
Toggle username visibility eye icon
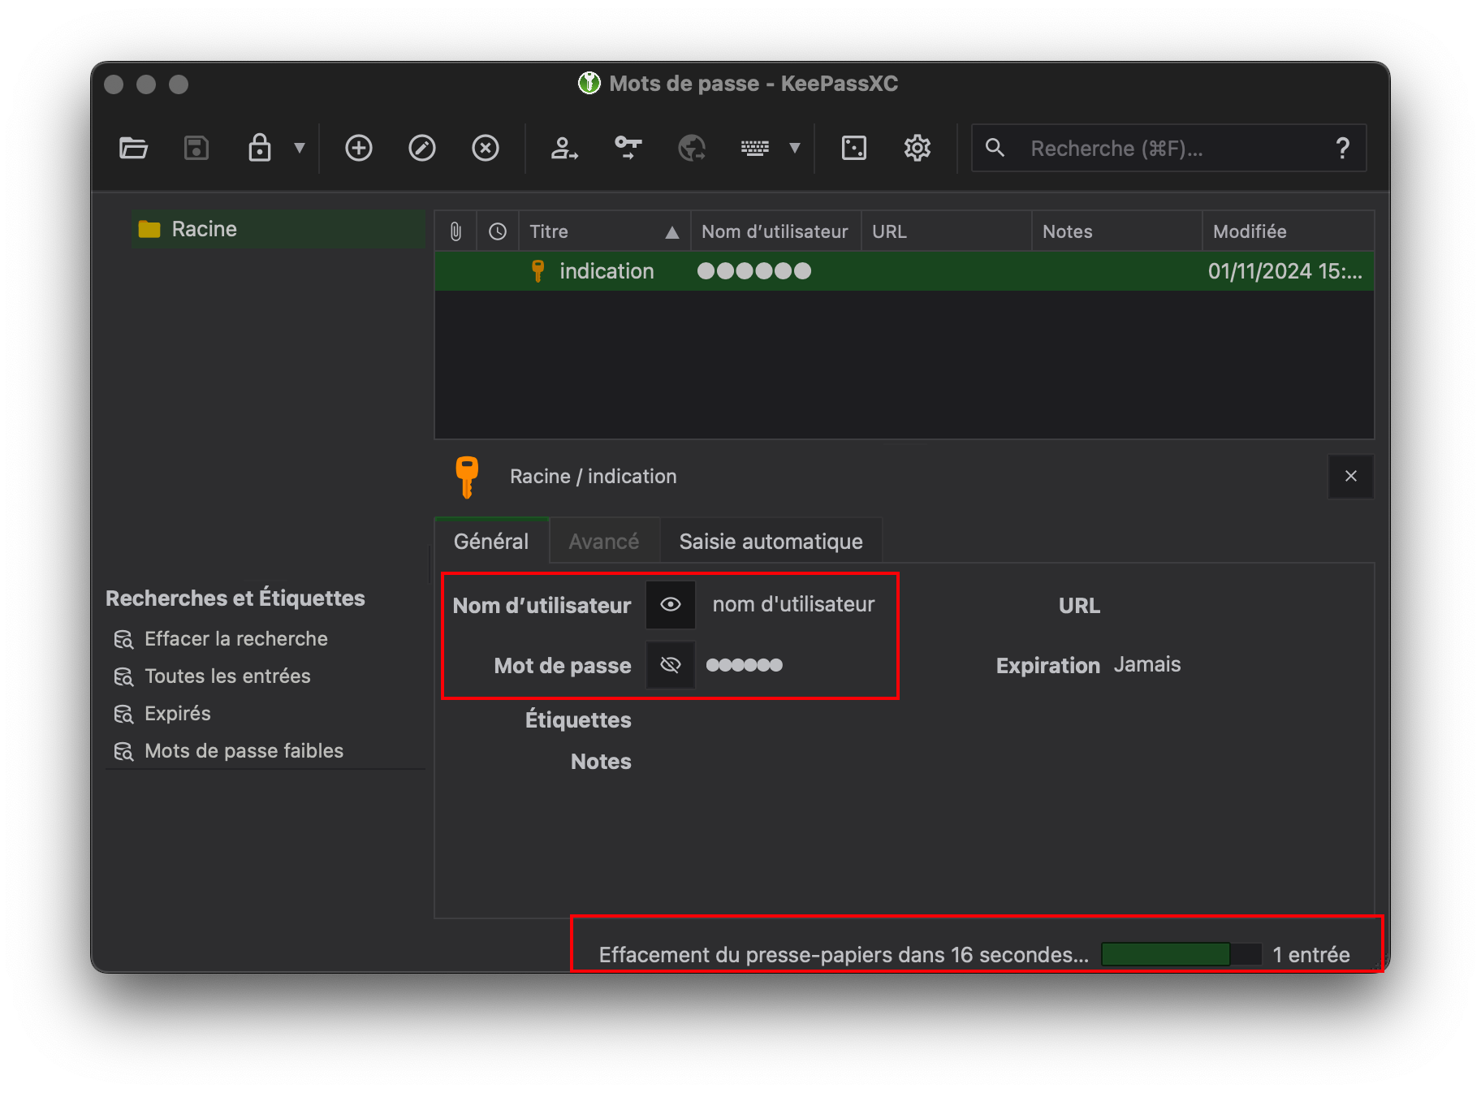point(671,605)
